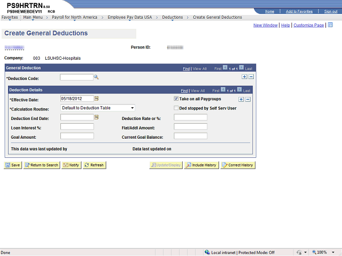Open the Calculation Routine dropdown
The width and height of the screenshot is (342, 256).
click(97, 108)
